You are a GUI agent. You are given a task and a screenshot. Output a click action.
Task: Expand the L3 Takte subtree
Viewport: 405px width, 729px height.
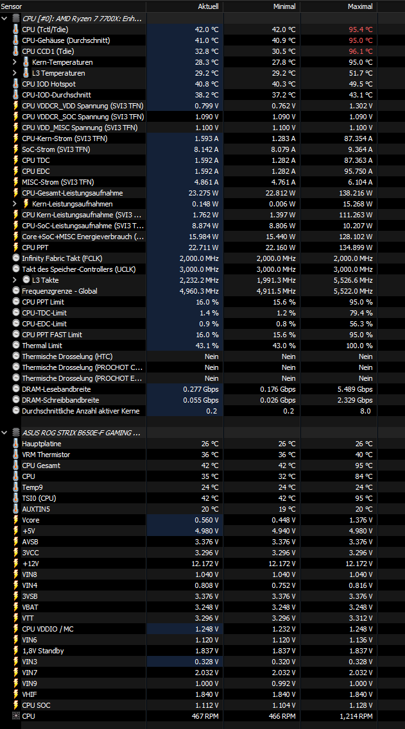coord(15,280)
